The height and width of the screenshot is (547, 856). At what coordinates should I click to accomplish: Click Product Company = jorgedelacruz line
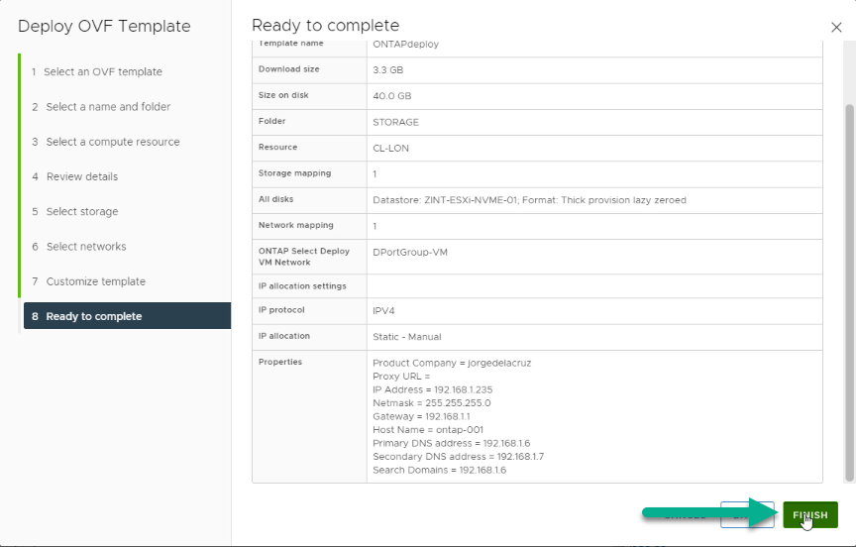[x=452, y=363]
